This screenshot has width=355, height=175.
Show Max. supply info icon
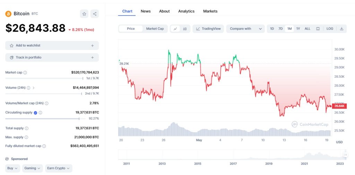coord(26,137)
